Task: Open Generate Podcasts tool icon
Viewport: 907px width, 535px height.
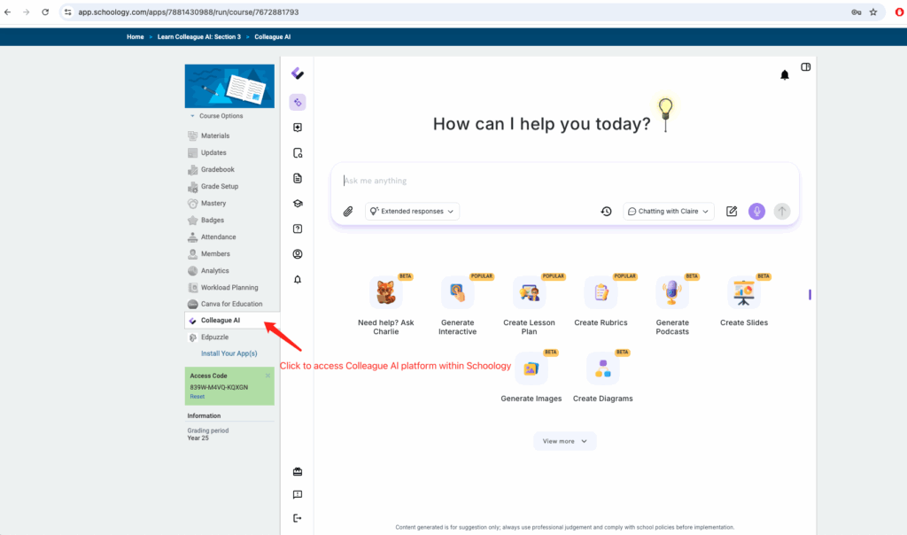Action: click(x=672, y=292)
